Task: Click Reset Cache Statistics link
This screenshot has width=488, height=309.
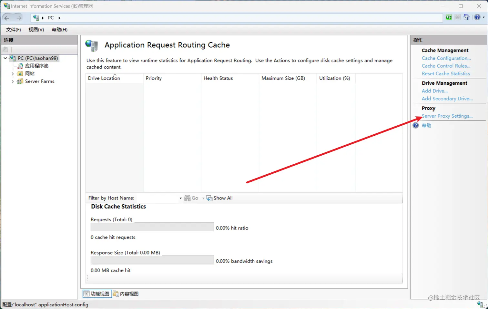Action: tap(446, 74)
